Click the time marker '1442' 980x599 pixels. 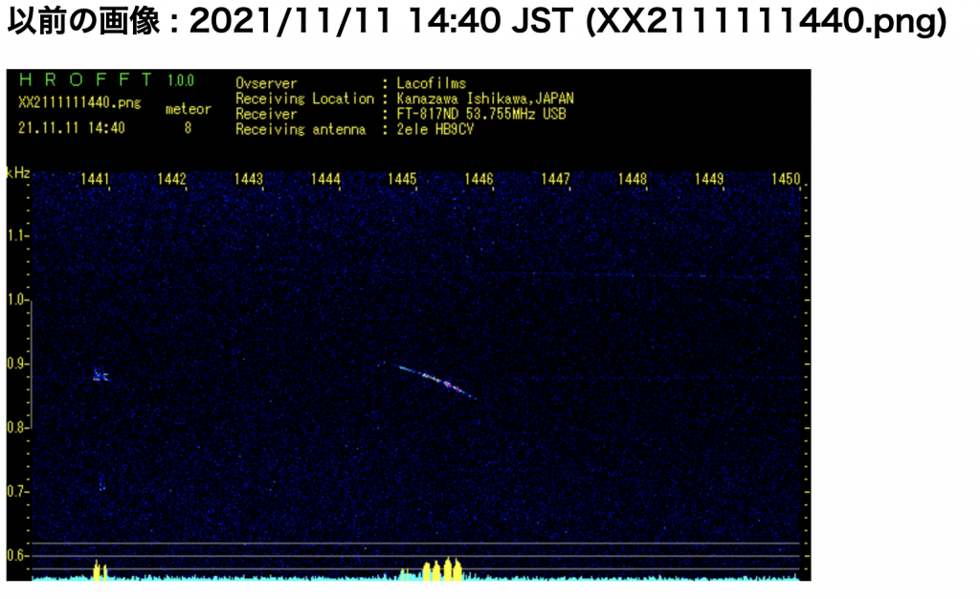click(x=172, y=179)
